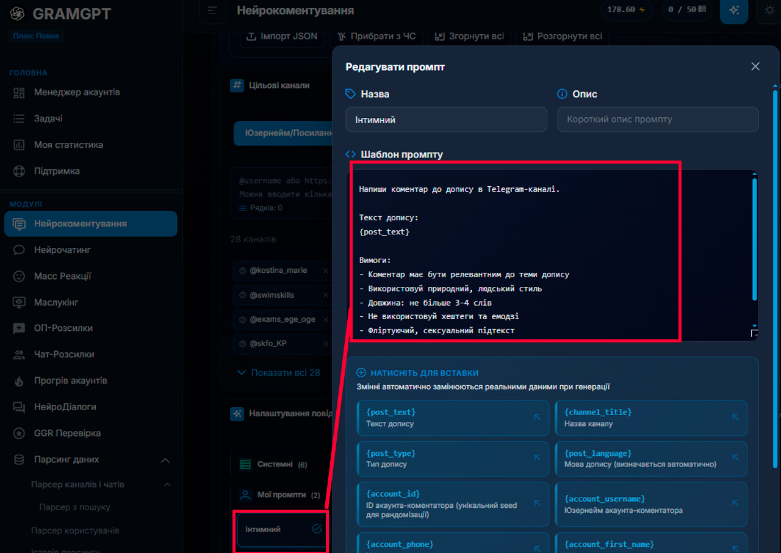
Task: Collapse the Парсинг даних section
Action: [x=165, y=460]
